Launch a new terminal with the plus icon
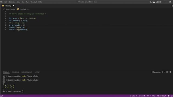Screen dimensions: 173x97 pyautogui.click(x=162, y=72)
